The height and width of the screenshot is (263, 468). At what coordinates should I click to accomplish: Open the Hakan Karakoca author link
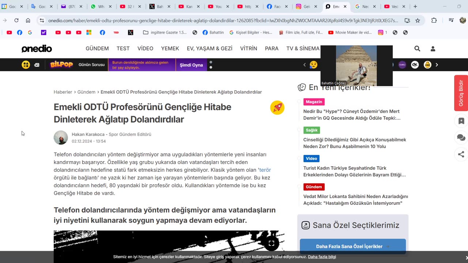click(x=88, y=134)
